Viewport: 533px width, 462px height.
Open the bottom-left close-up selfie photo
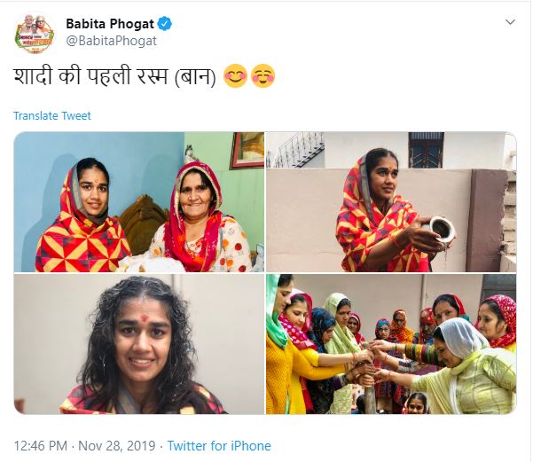point(138,344)
